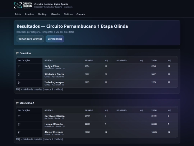Click the Masculina A category heading
This screenshot has height=146, width=194.
click(x=27, y=103)
